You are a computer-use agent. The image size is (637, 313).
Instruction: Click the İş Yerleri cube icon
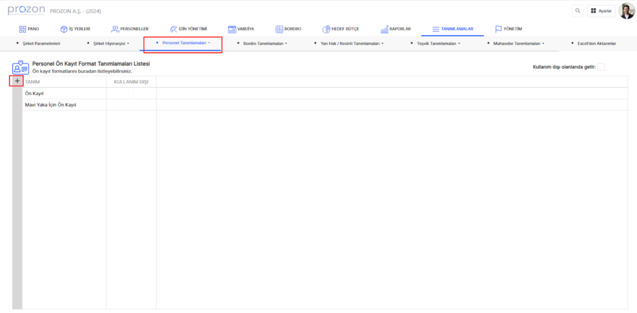[64, 29]
